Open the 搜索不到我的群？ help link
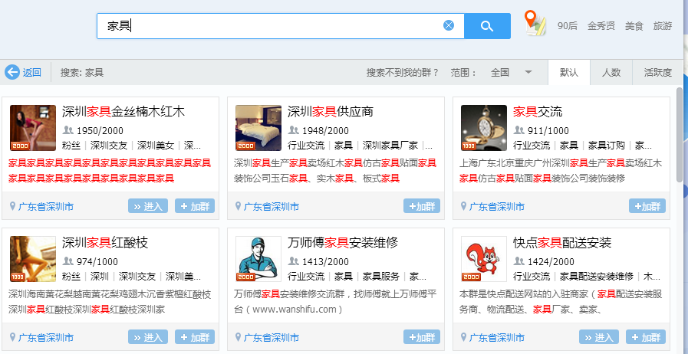Image resolution: width=688 pixels, height=354 pixels. point(403,72)
